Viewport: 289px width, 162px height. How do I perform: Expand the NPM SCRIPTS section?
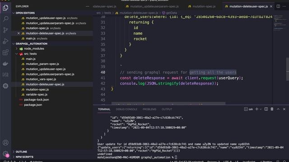click(x=24, y=157)
